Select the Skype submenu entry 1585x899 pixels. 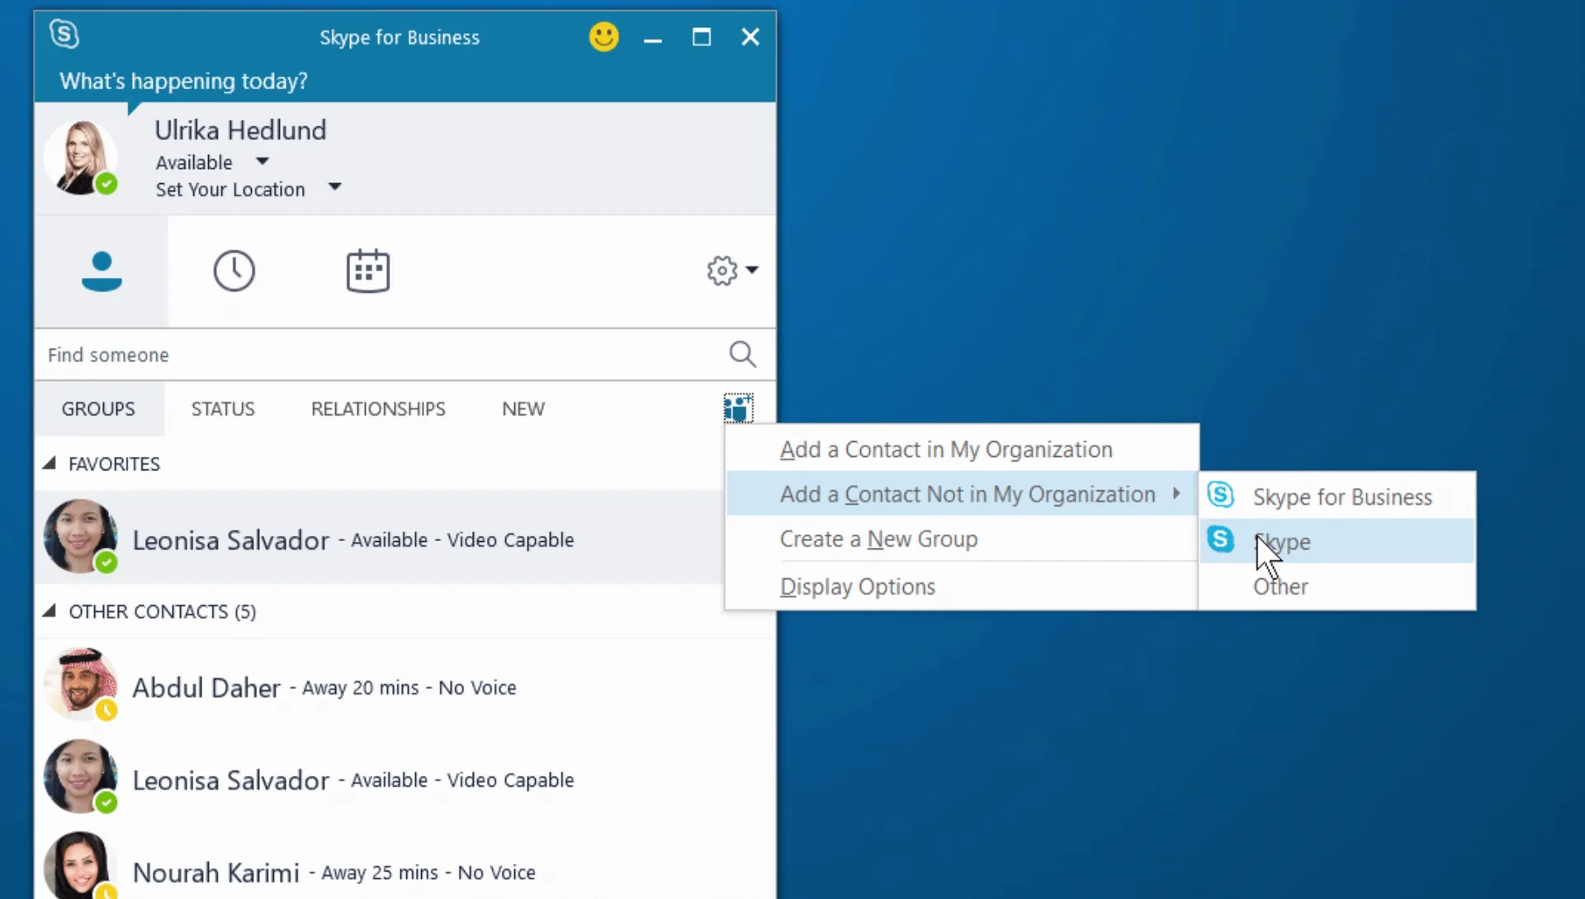1337,541
